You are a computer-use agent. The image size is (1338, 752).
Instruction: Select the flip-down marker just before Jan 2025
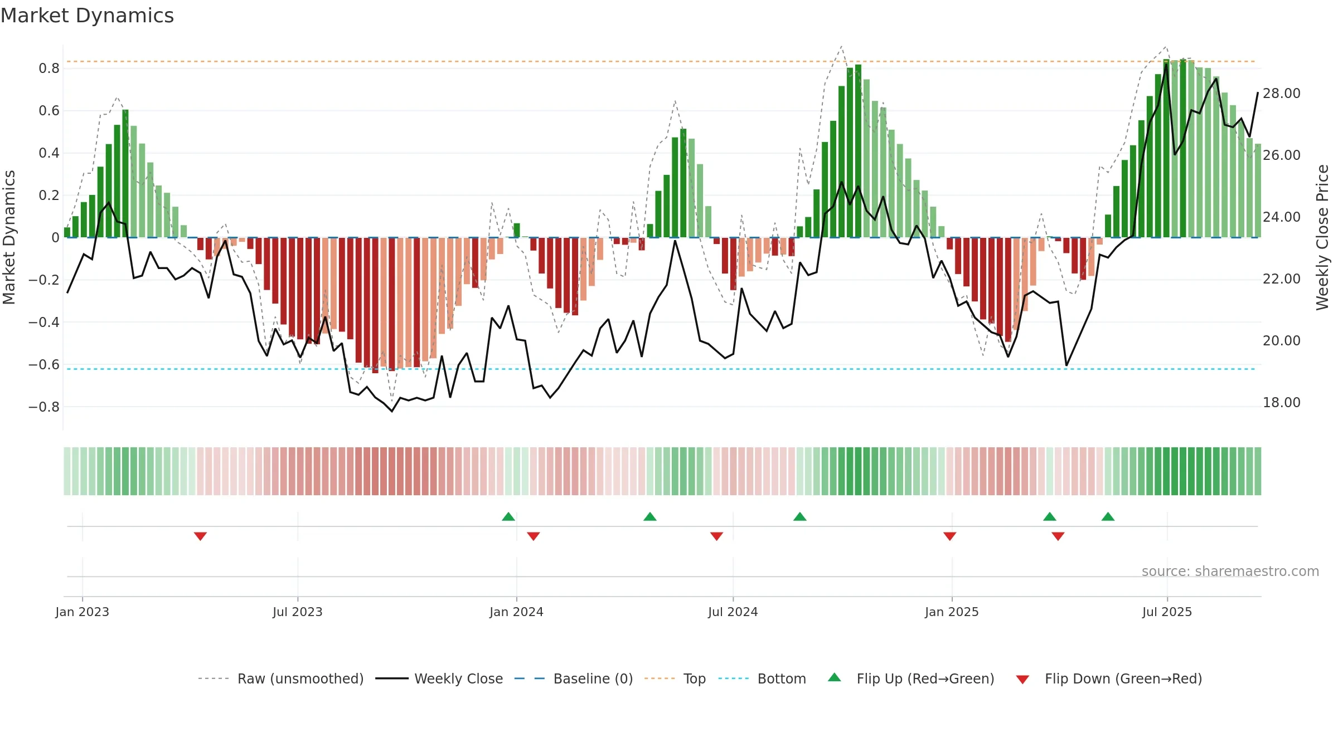pos(950,536)
